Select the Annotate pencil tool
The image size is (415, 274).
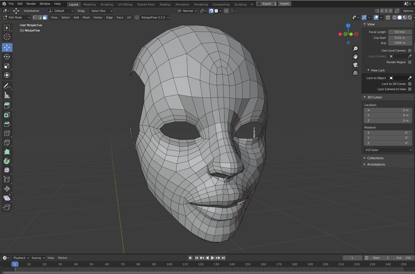click(7, 86)
